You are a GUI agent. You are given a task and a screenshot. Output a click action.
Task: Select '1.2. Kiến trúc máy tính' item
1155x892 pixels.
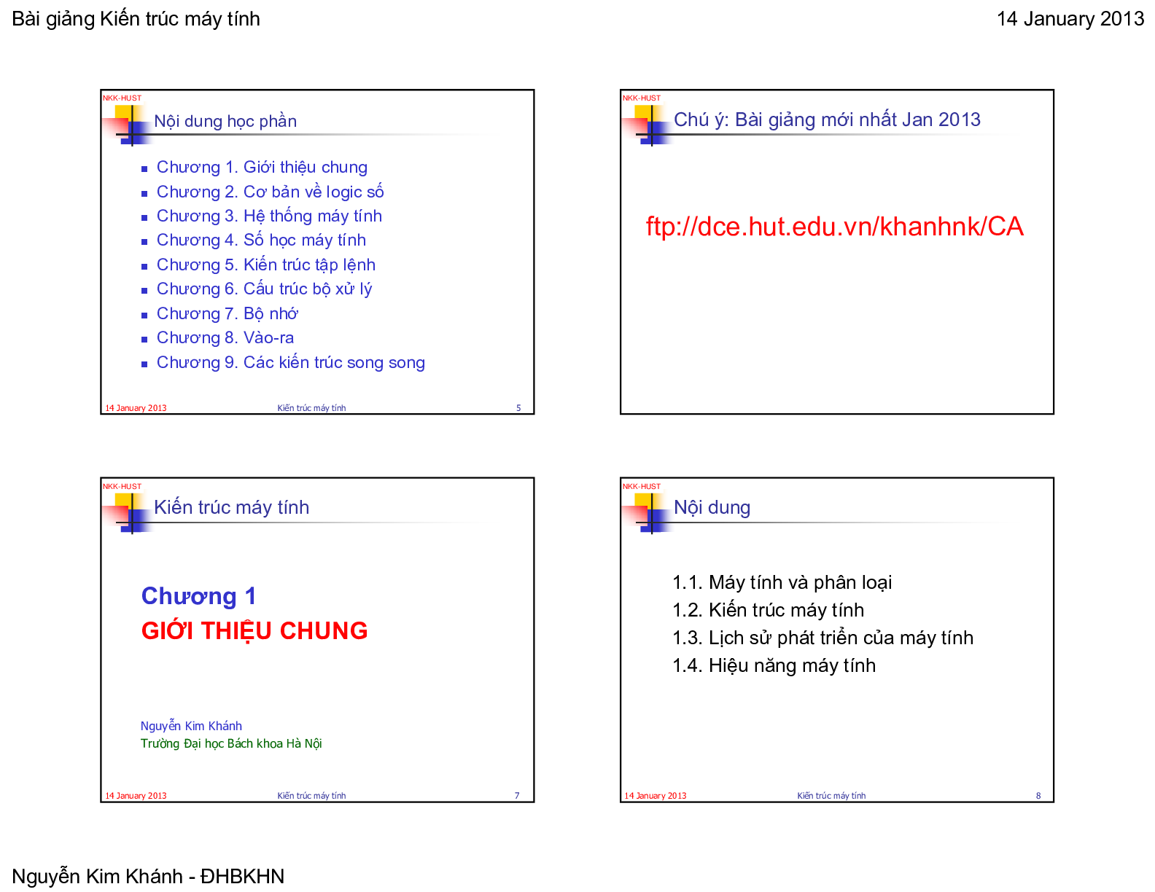pos(768,610)
